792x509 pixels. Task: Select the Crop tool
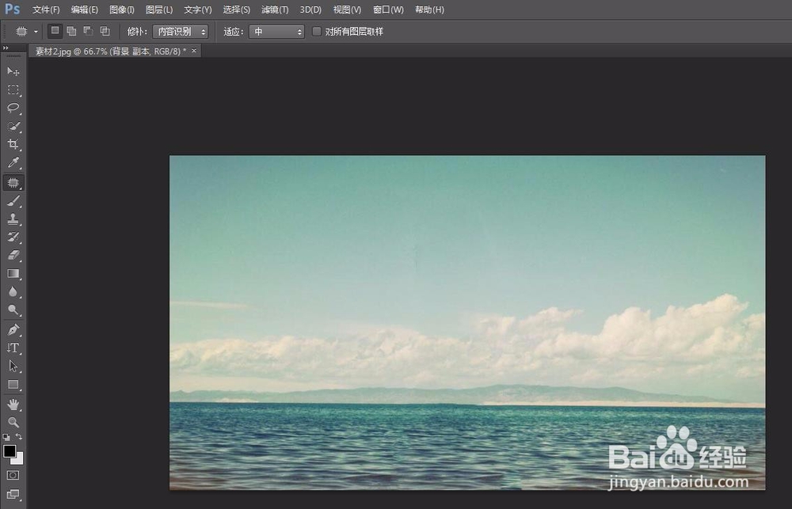tap(13, 144)
